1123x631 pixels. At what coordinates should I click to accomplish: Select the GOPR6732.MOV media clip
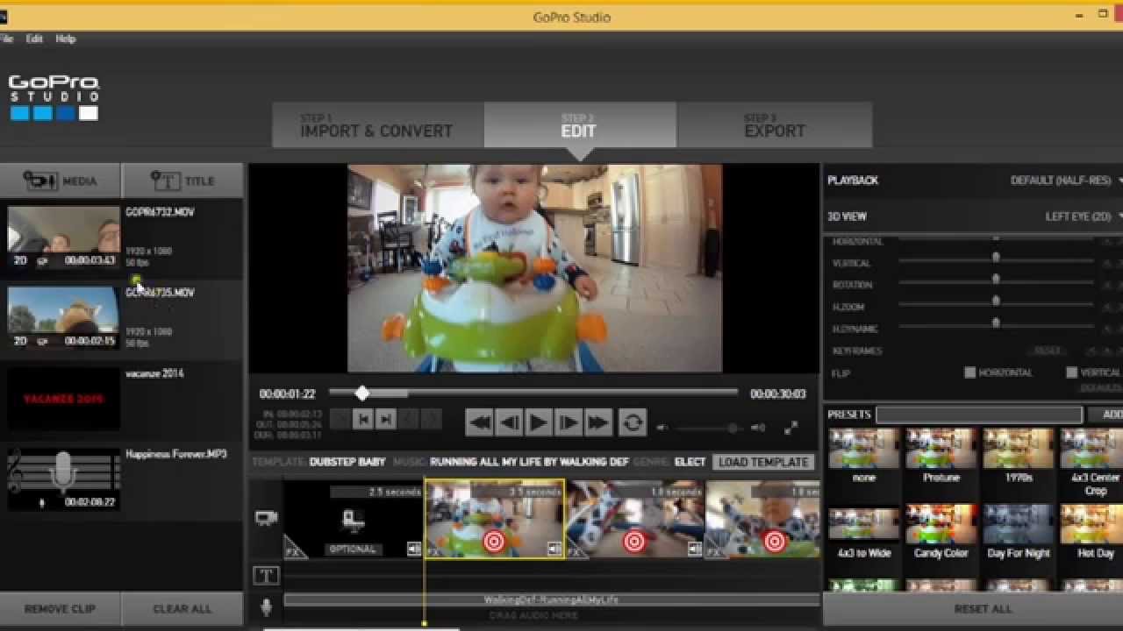(121, 238)
